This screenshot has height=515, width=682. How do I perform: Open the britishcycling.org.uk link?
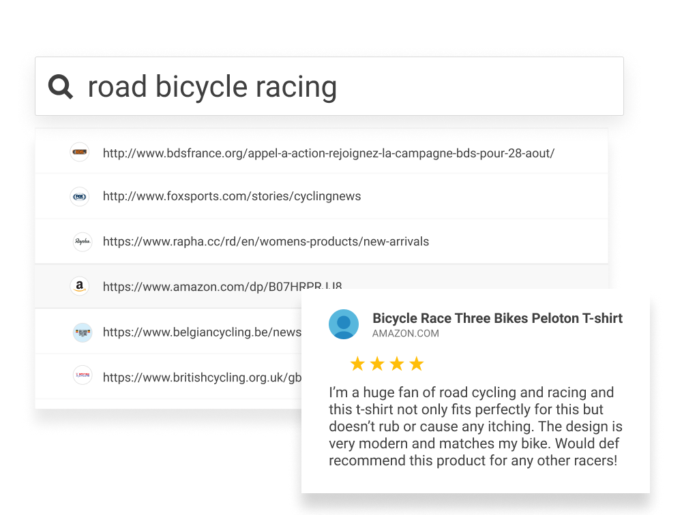click(x=202, y=377)
